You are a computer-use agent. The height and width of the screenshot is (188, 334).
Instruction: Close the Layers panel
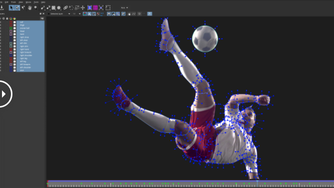(43, 13)
